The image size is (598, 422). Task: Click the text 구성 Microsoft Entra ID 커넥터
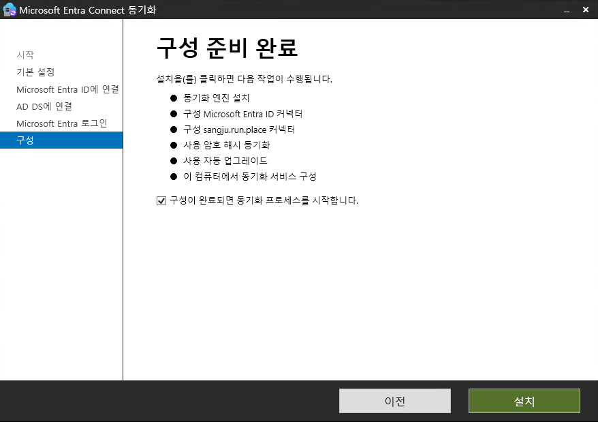pos(243,114)
